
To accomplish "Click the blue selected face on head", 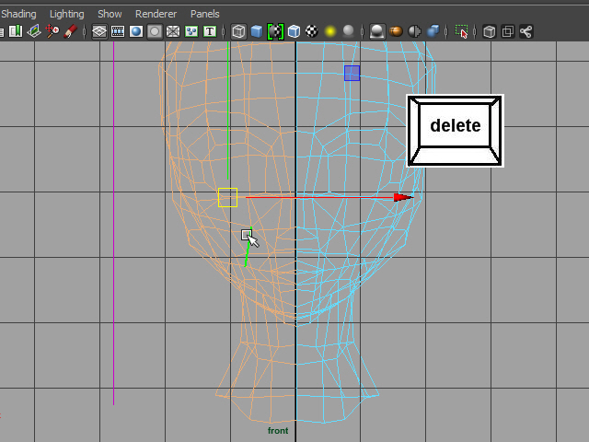I will [x=352, y=73].
